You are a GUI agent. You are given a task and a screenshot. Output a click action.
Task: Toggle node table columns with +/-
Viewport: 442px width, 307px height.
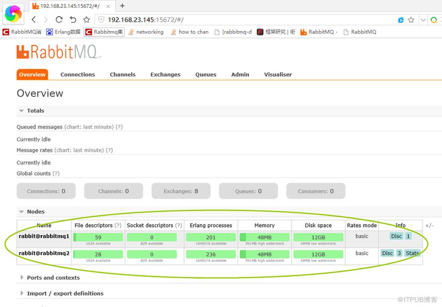pyautogui.click(x=429, y=226)
